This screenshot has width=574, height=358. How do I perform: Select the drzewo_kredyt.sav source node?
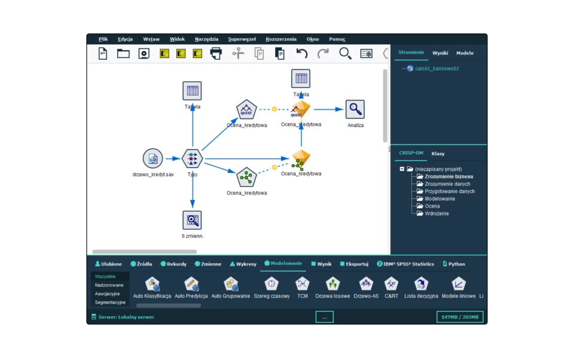[x=153, y=159]
